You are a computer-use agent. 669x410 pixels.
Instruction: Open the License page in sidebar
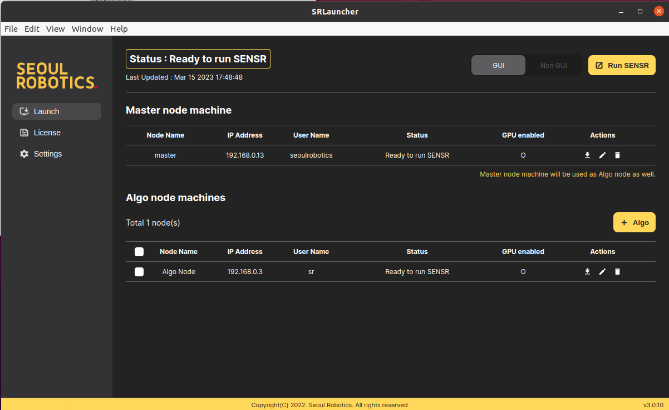[57, 133]
